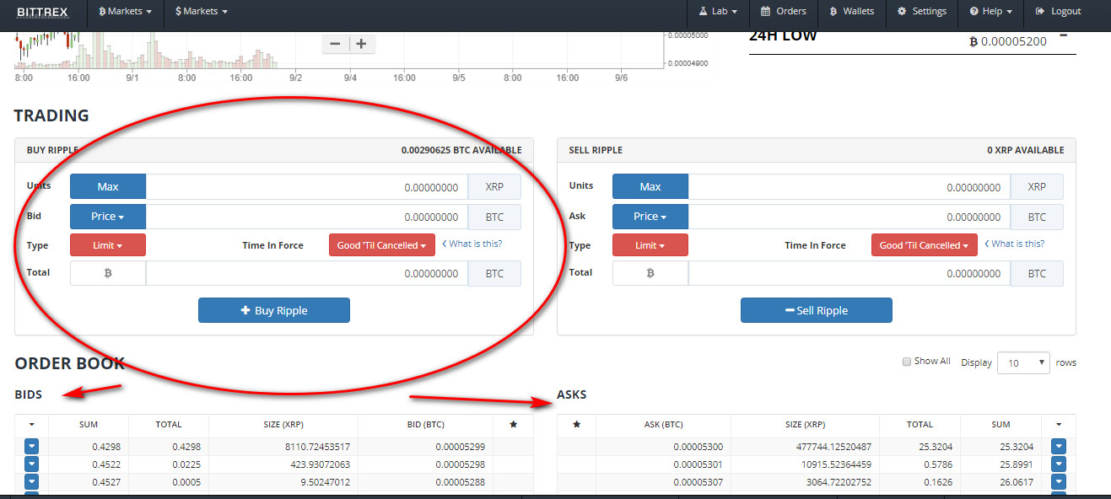Click the star column header in Asks table
Image resolution: width=1111 pixels, height=499 pixels.
click(577, 425)
